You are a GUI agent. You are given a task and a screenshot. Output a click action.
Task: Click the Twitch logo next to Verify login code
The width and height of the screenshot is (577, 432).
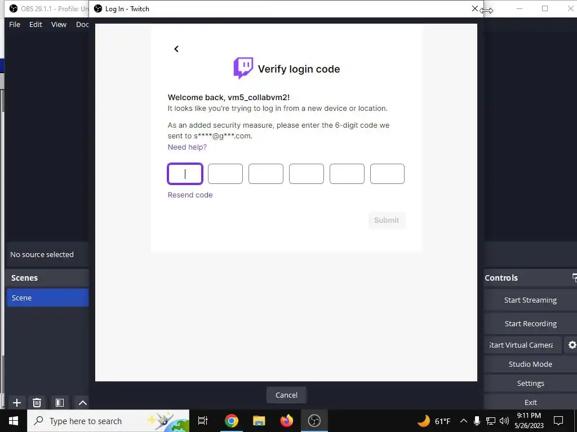coord(243,68)
